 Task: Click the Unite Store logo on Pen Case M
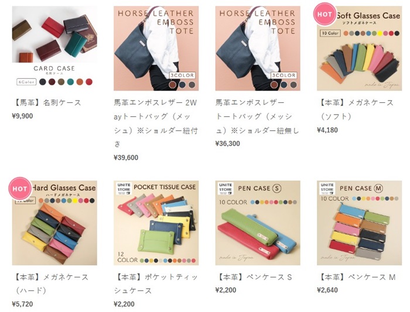pyautogui.click(x=327, y=189)
